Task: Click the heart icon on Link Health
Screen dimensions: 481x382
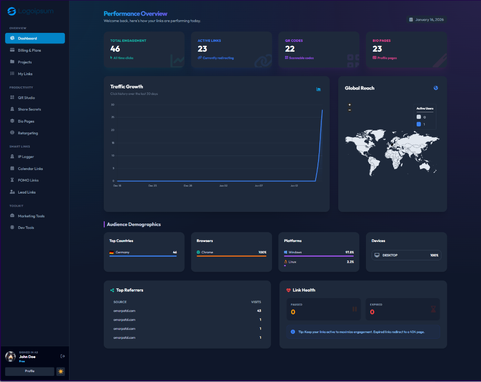Action: pyautogui.click(x=288, y=290)
